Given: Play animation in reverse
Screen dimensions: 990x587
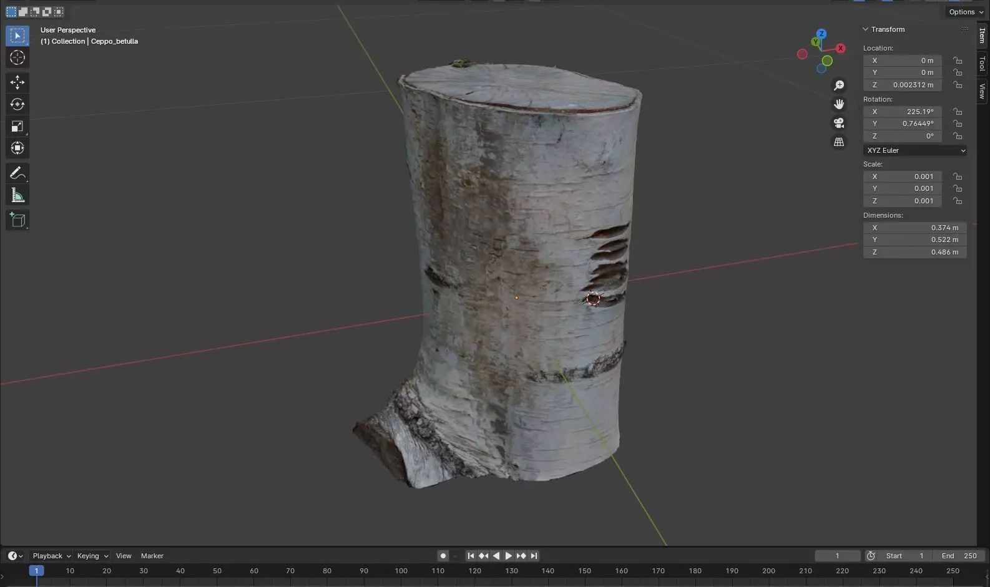Looking at the screenshot, I should pos(496,556).
